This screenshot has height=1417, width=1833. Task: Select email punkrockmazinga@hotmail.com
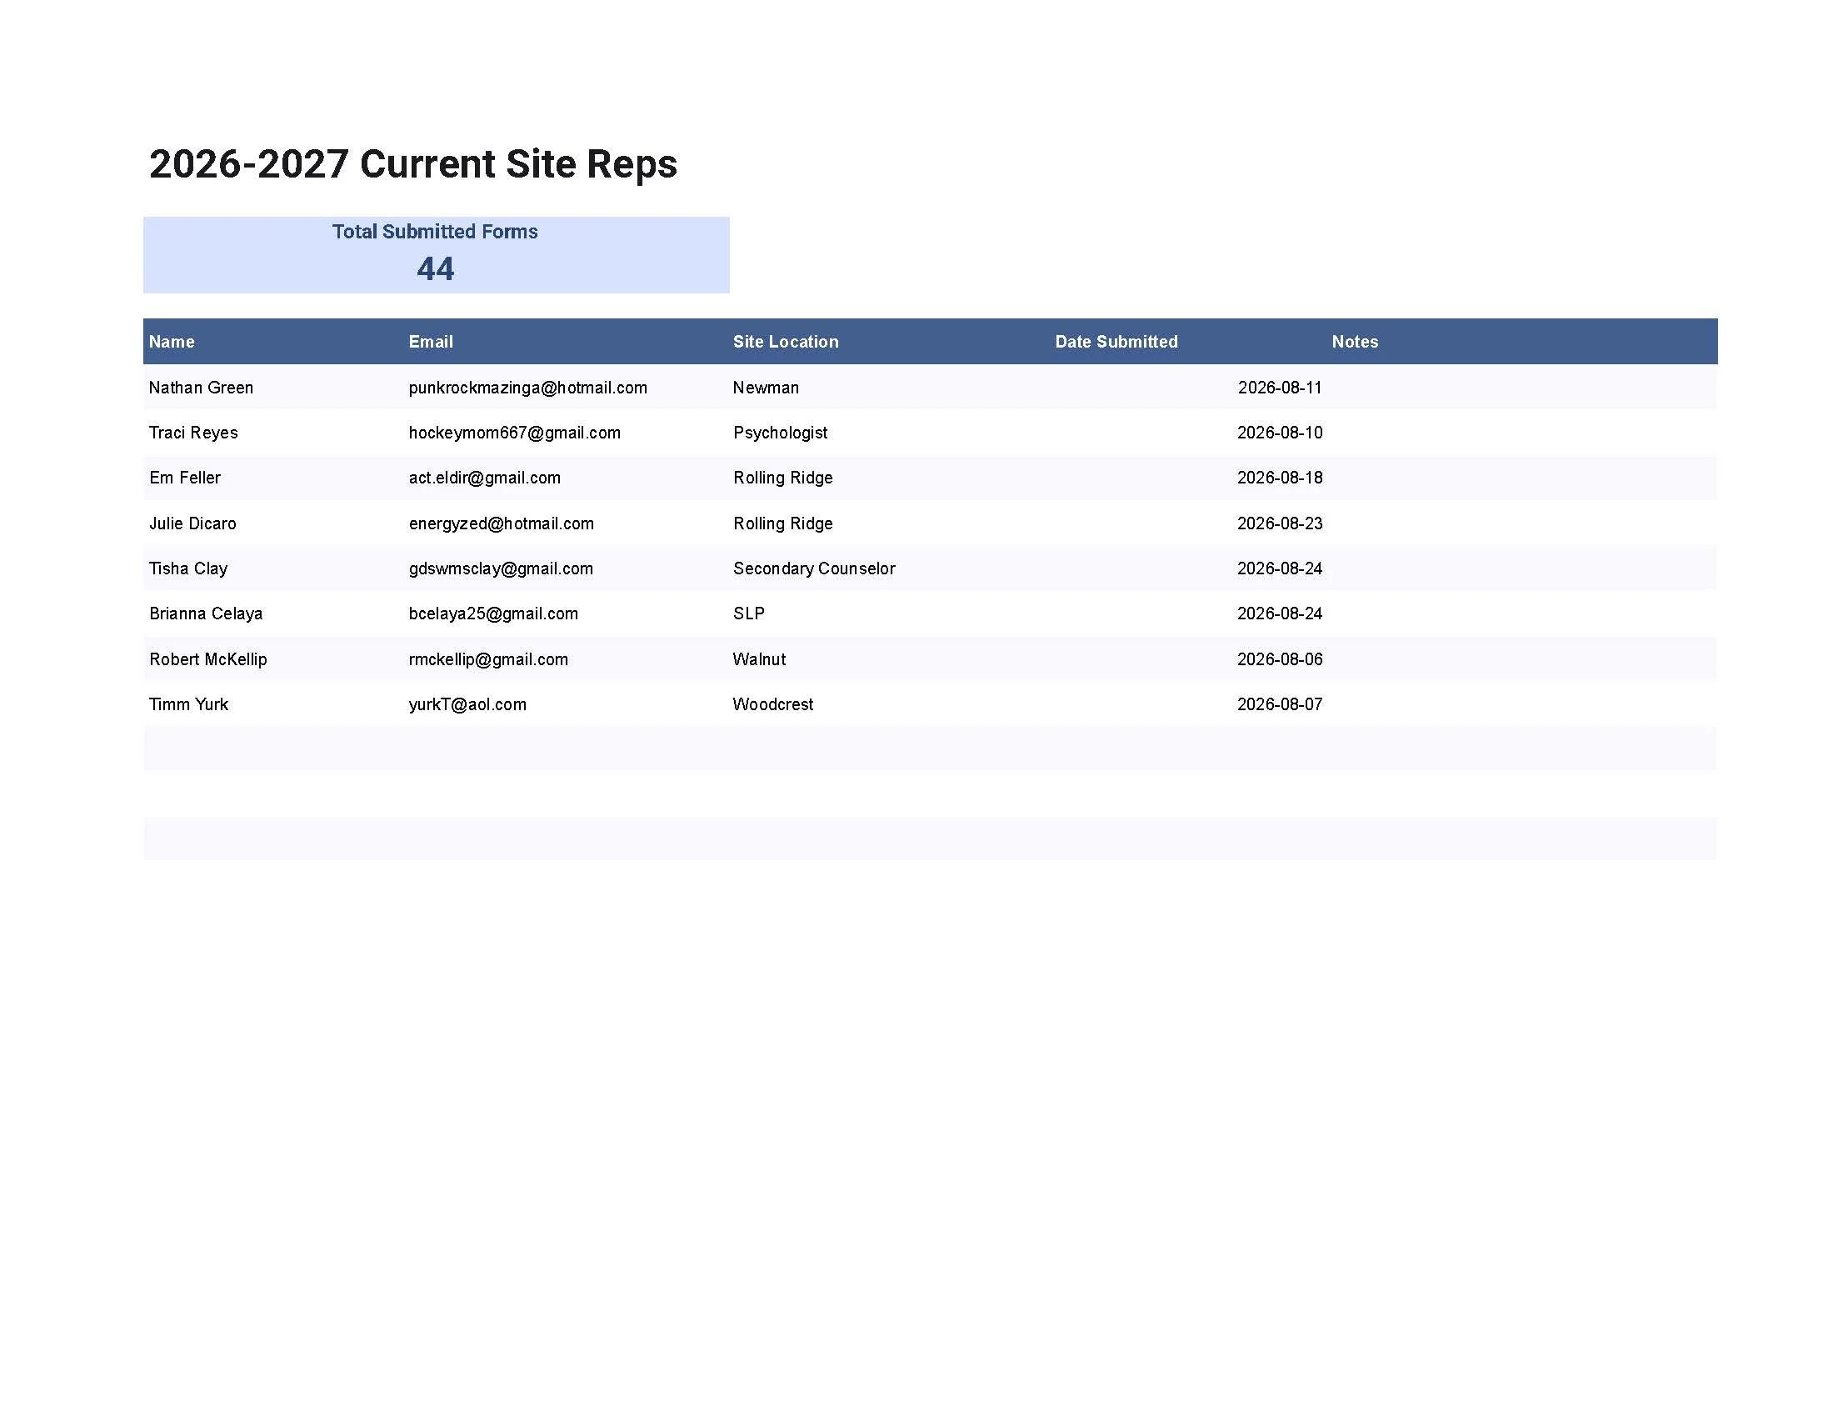tap(528, 388)
